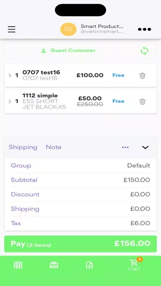This screenshot has height=286, width=161.
Task: Expand the 1112 simple line item
Action: point(10,101)
